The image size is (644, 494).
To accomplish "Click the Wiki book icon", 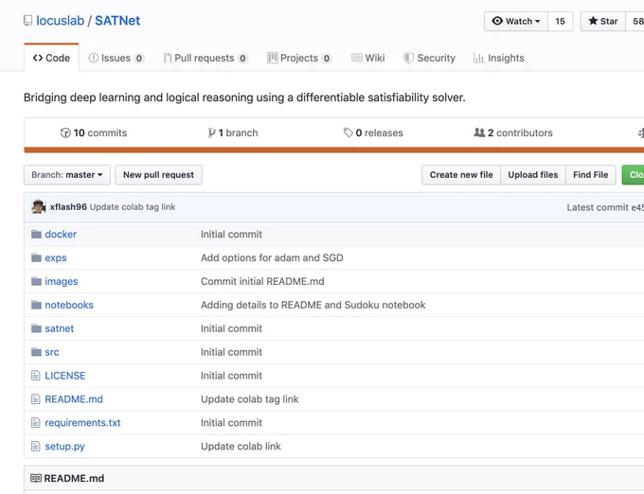I will point(356,58).
